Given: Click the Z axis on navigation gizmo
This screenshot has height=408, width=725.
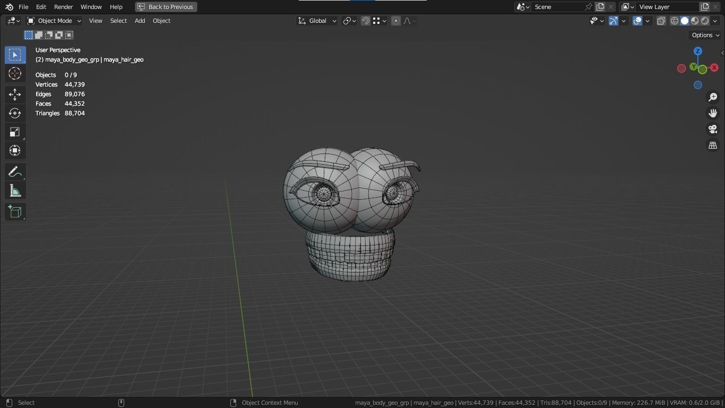Looking at the screenshot, I should 698,51.
